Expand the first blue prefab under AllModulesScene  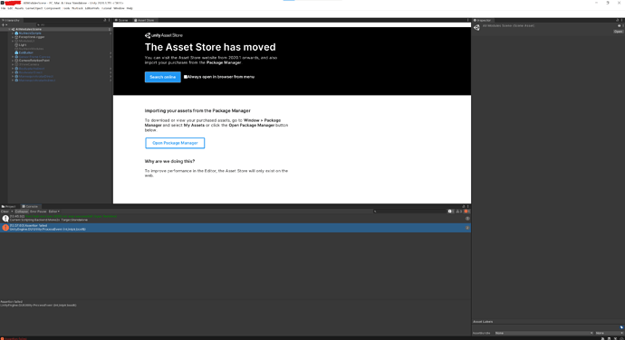pos(13,33)
